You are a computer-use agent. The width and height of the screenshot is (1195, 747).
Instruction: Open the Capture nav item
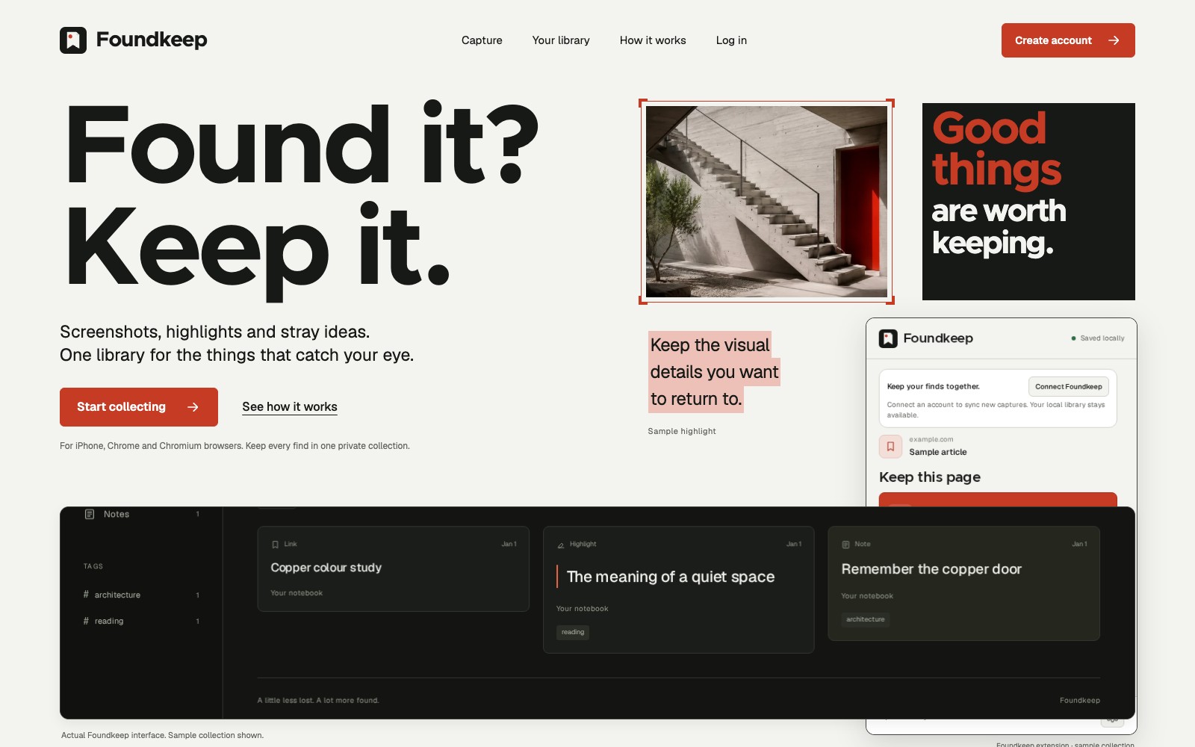click(482, 40)
